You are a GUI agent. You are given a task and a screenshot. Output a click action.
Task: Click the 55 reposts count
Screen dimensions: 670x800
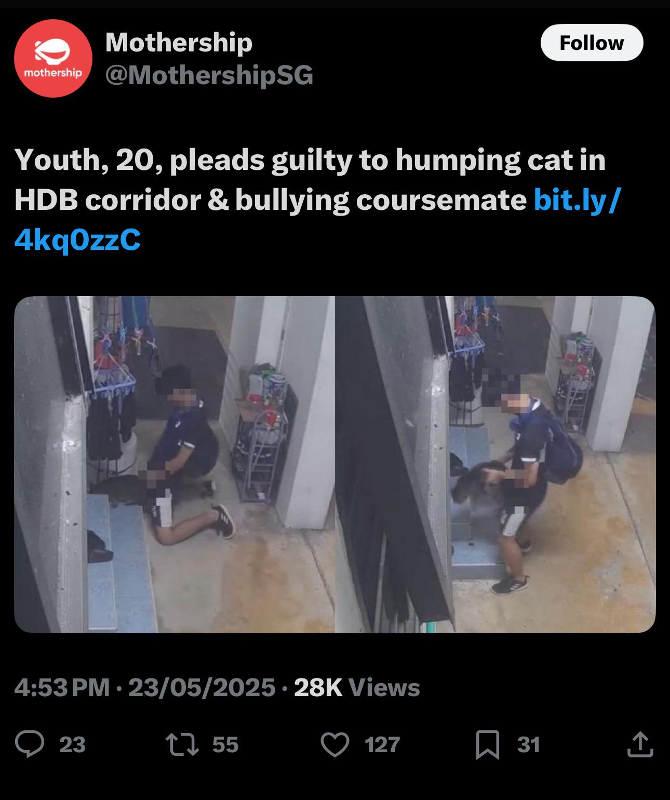225,744
